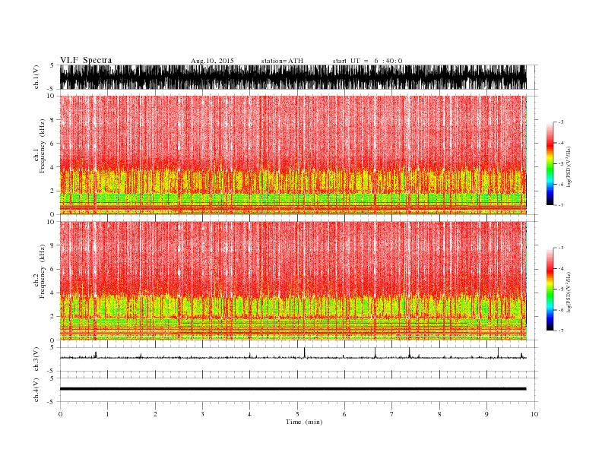602x465 pixels.
Task: Click the "3" tick on time axis
Action: 202,414
